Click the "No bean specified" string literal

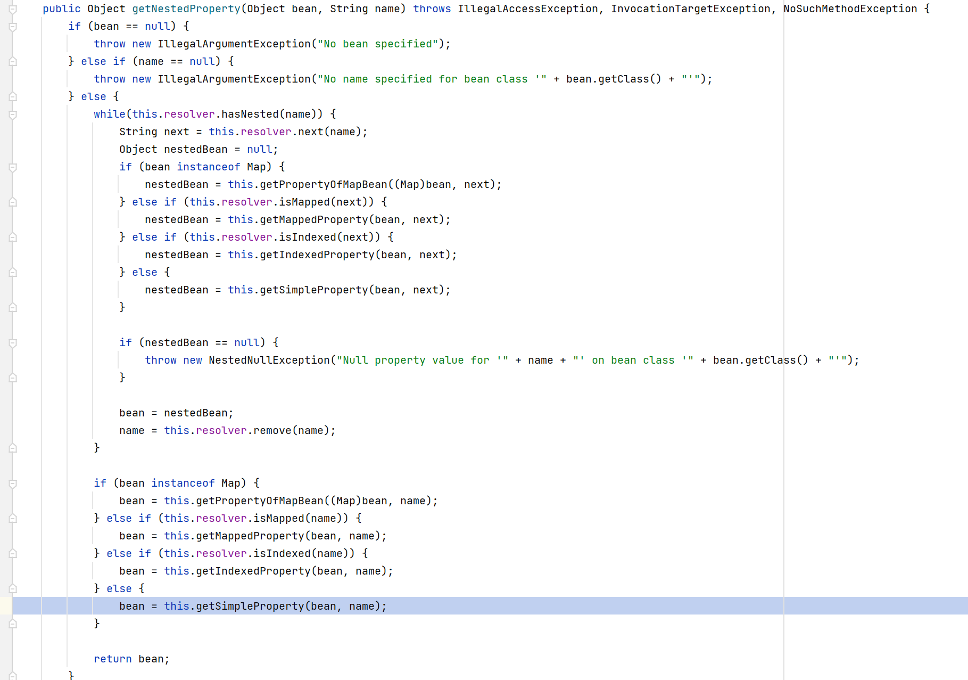(378, 44)
